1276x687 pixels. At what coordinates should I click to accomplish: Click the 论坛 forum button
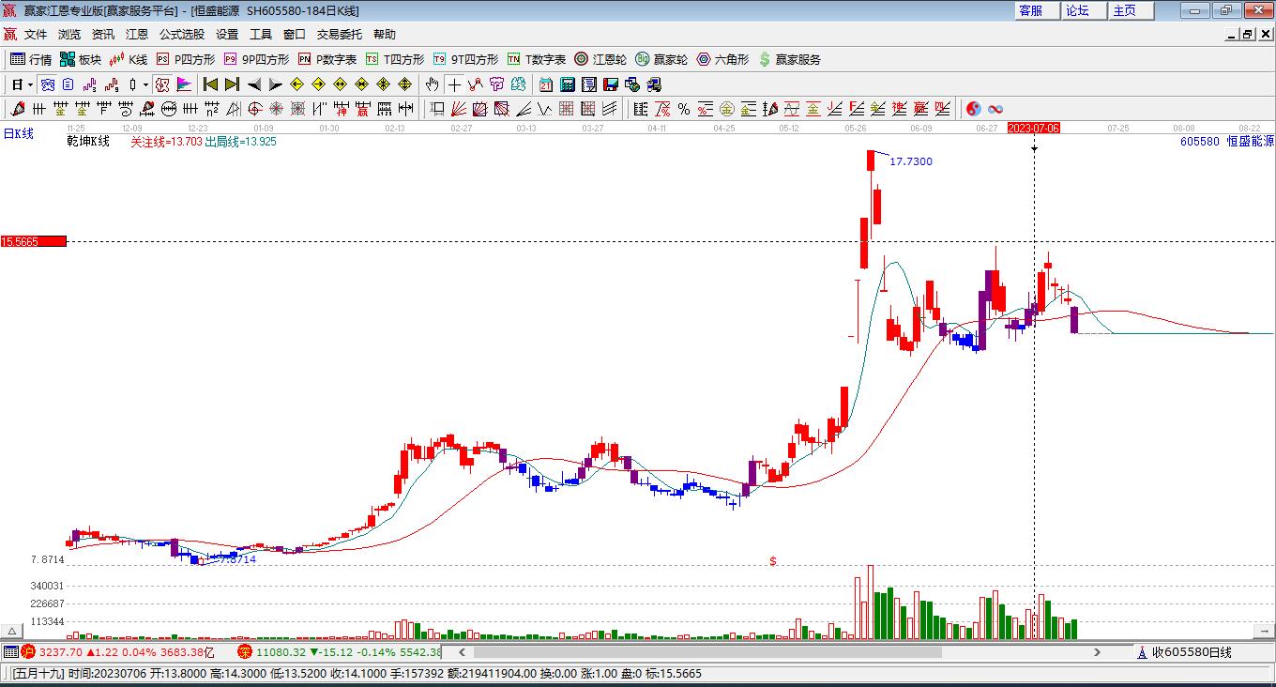[x=1077, y=10]
